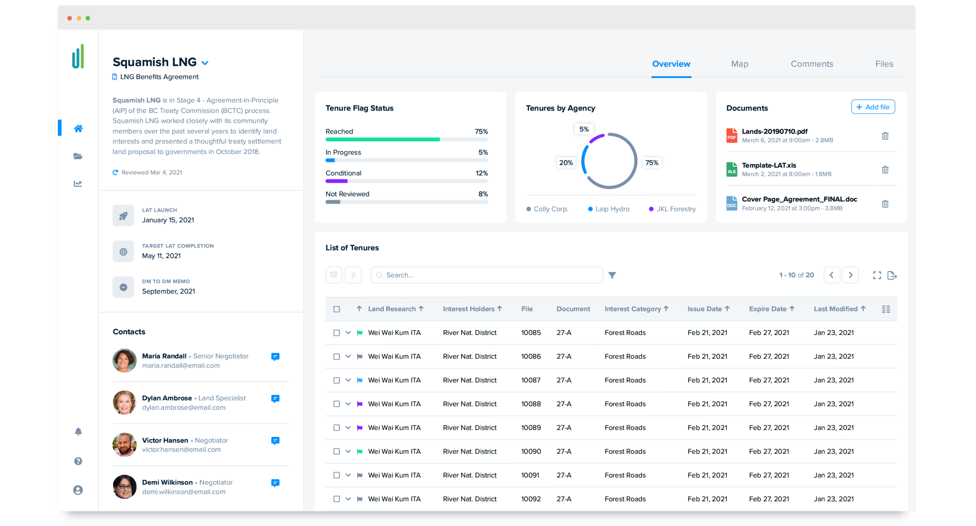The height and width of the screenshot is (526, 976).
Task: Expand the row for file 10091
Action: point(348,475)
